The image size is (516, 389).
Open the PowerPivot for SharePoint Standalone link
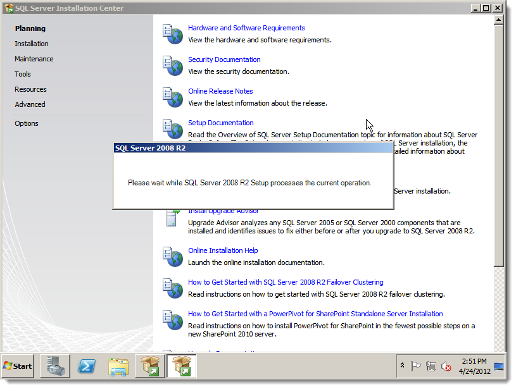tap(315, 314)
